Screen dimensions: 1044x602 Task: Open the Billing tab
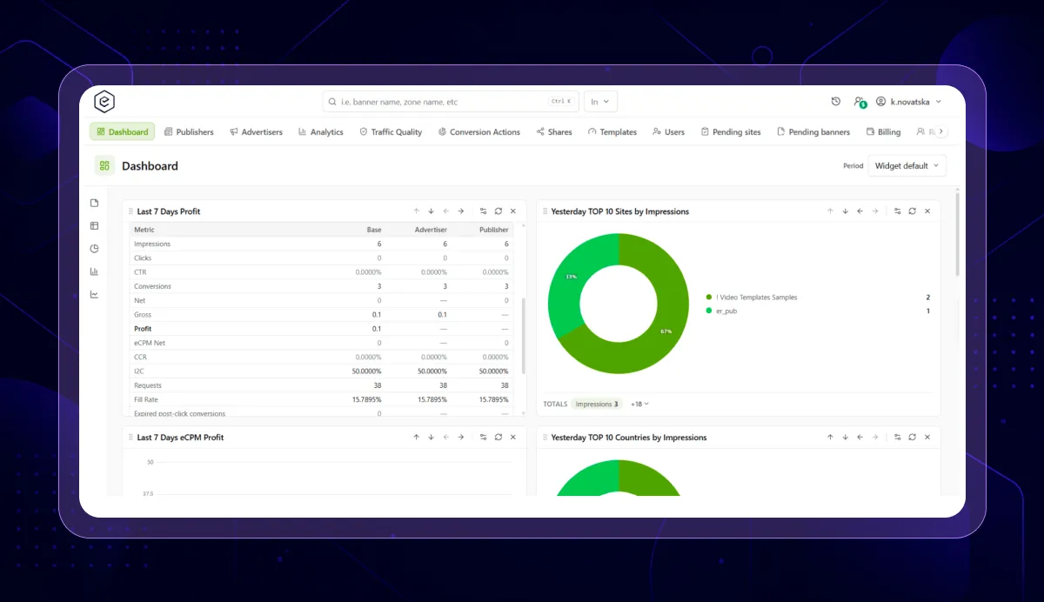click(x=883, y=132)
